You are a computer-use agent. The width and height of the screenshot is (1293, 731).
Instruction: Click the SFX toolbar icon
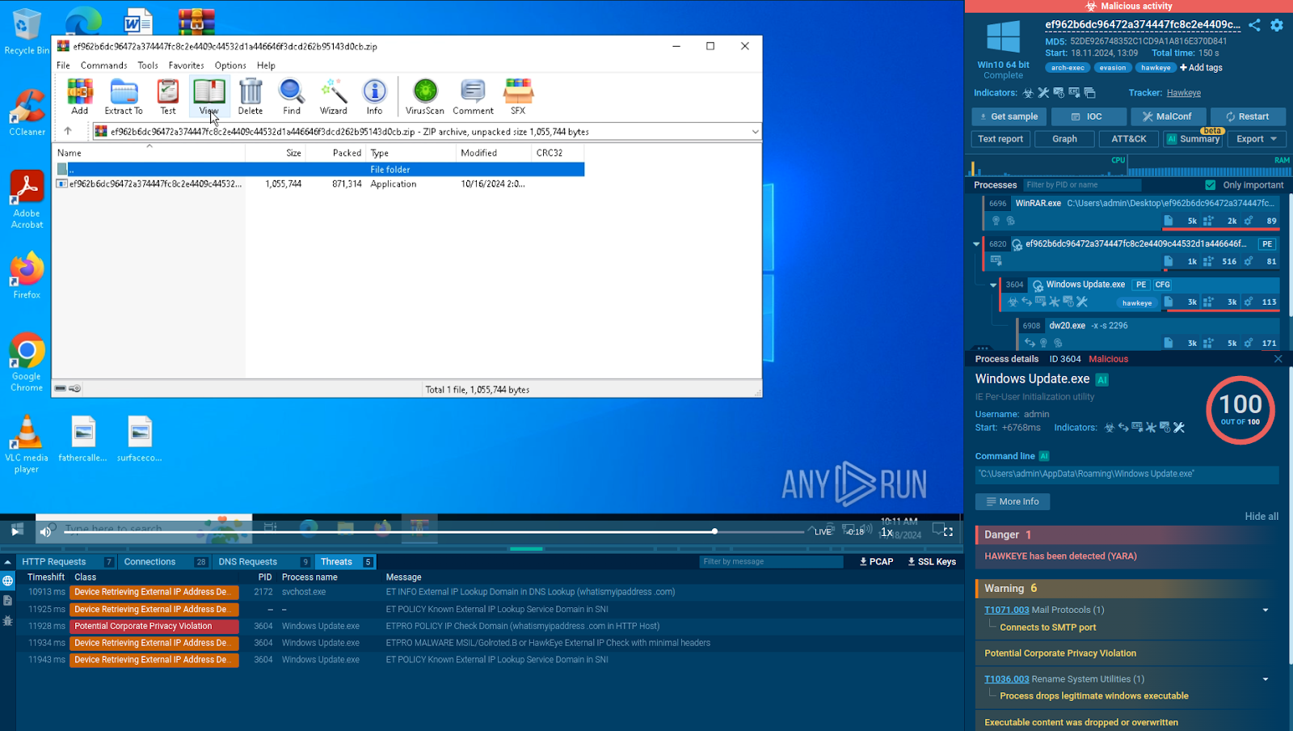click(518, 96)
